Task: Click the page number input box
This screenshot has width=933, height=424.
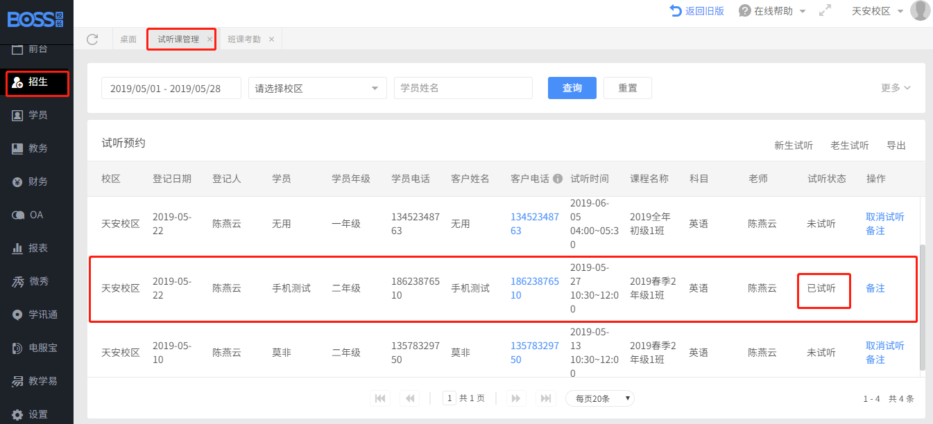Action: (450, 398)
